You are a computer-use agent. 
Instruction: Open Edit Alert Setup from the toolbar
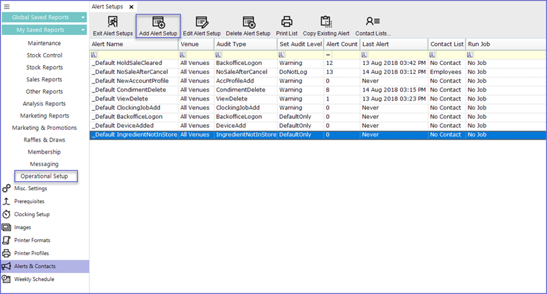pos(202,23)
